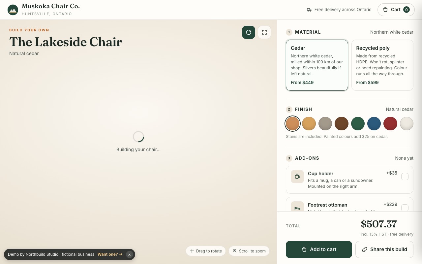Open the Cart
The height and width of the screenshot is (264, 422).
tap(396, 10)
